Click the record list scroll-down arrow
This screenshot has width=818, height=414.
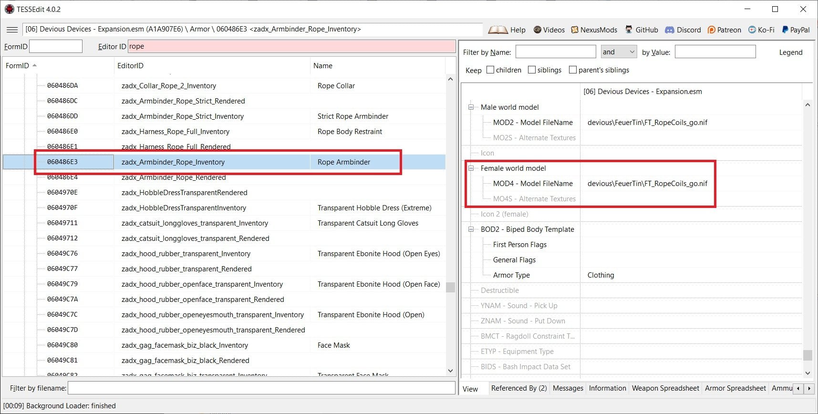point(450,371)
